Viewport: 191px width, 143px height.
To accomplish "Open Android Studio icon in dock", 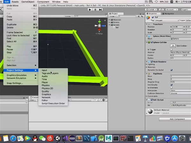I will (101, 138).
